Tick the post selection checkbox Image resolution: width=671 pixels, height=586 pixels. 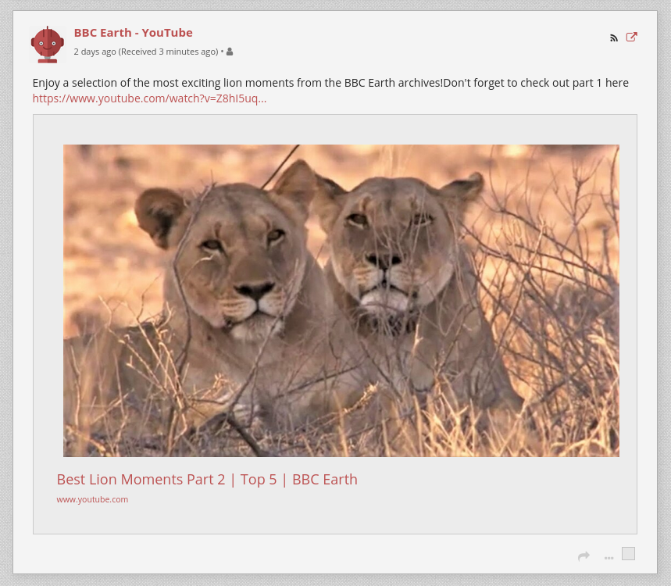tap(628, 553)
